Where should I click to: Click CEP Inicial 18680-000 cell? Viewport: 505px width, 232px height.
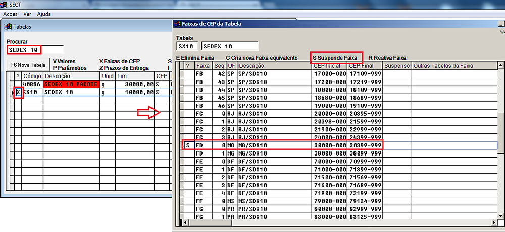point(329,98)
